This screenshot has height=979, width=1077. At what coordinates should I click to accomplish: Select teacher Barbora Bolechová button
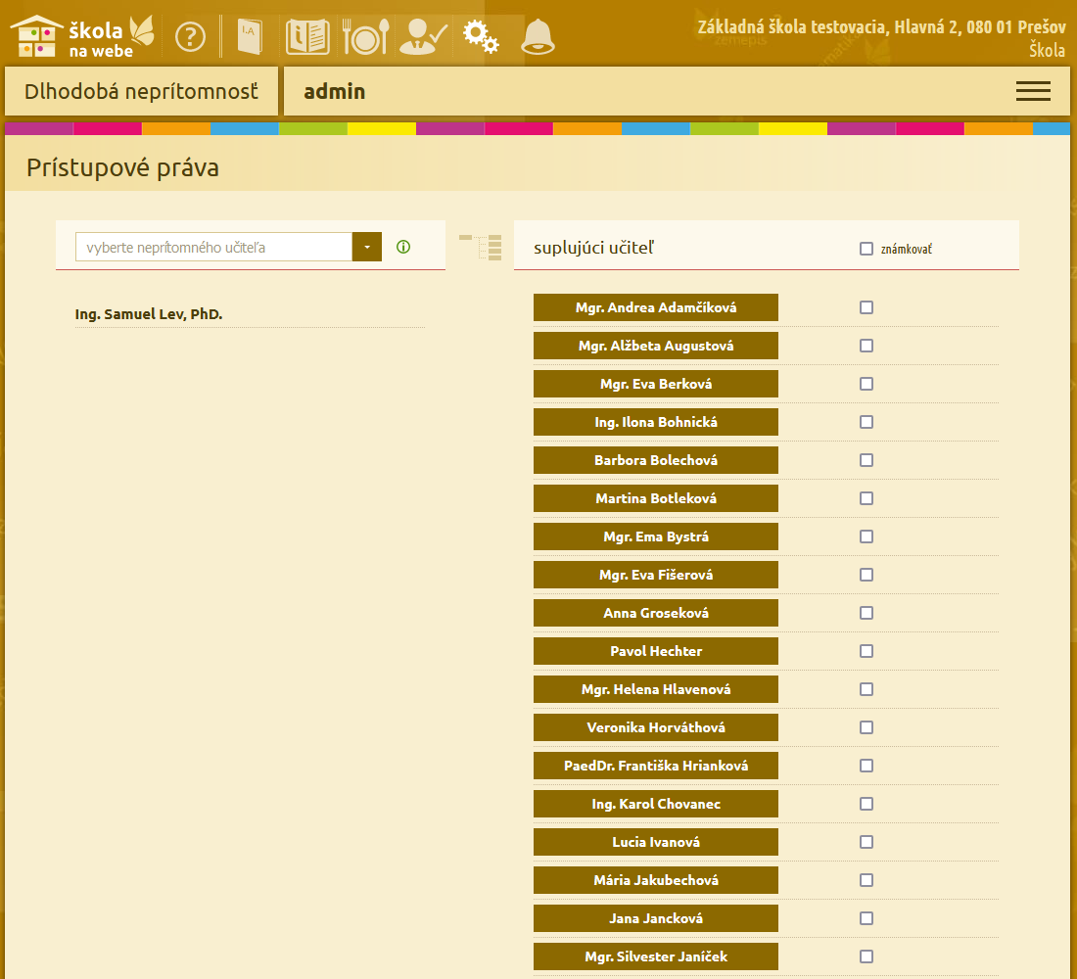click(x=656, y=459)
